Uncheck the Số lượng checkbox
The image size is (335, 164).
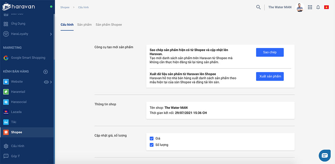coord(152,145)
